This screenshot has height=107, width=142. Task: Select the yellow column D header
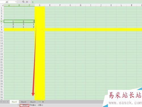(40, 5)
